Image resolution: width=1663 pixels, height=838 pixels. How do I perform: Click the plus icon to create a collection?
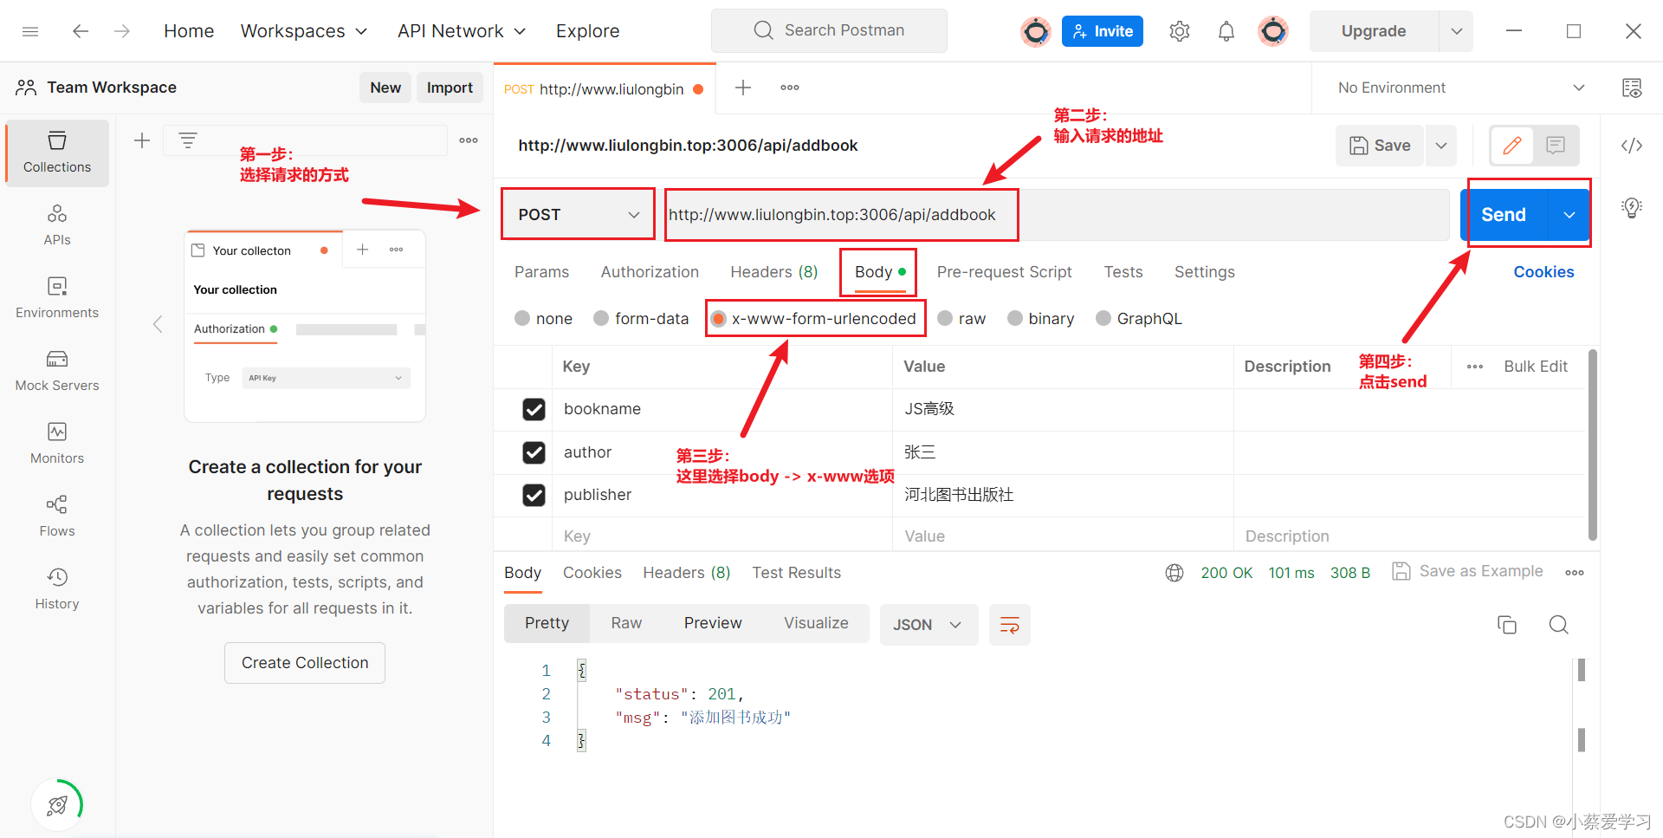142,140
